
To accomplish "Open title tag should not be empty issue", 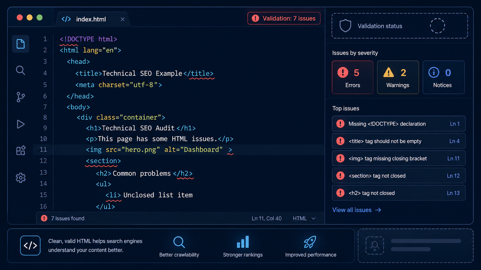I will click(x=399, y=141).
